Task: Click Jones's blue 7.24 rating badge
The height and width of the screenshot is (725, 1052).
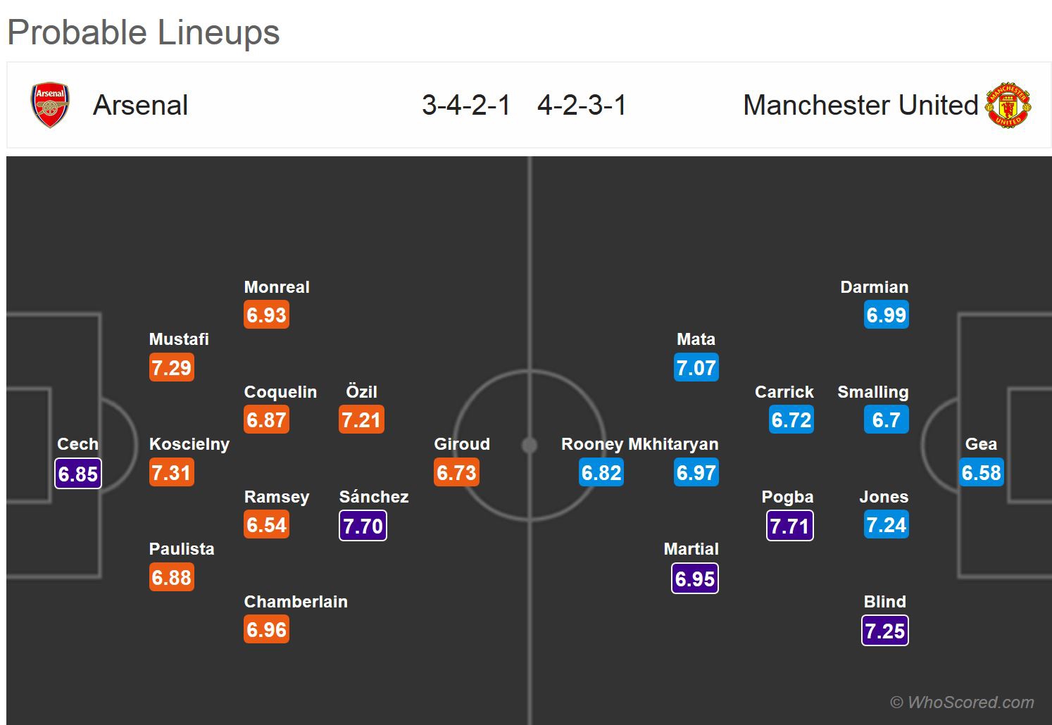Action: [x=886, y=525]
